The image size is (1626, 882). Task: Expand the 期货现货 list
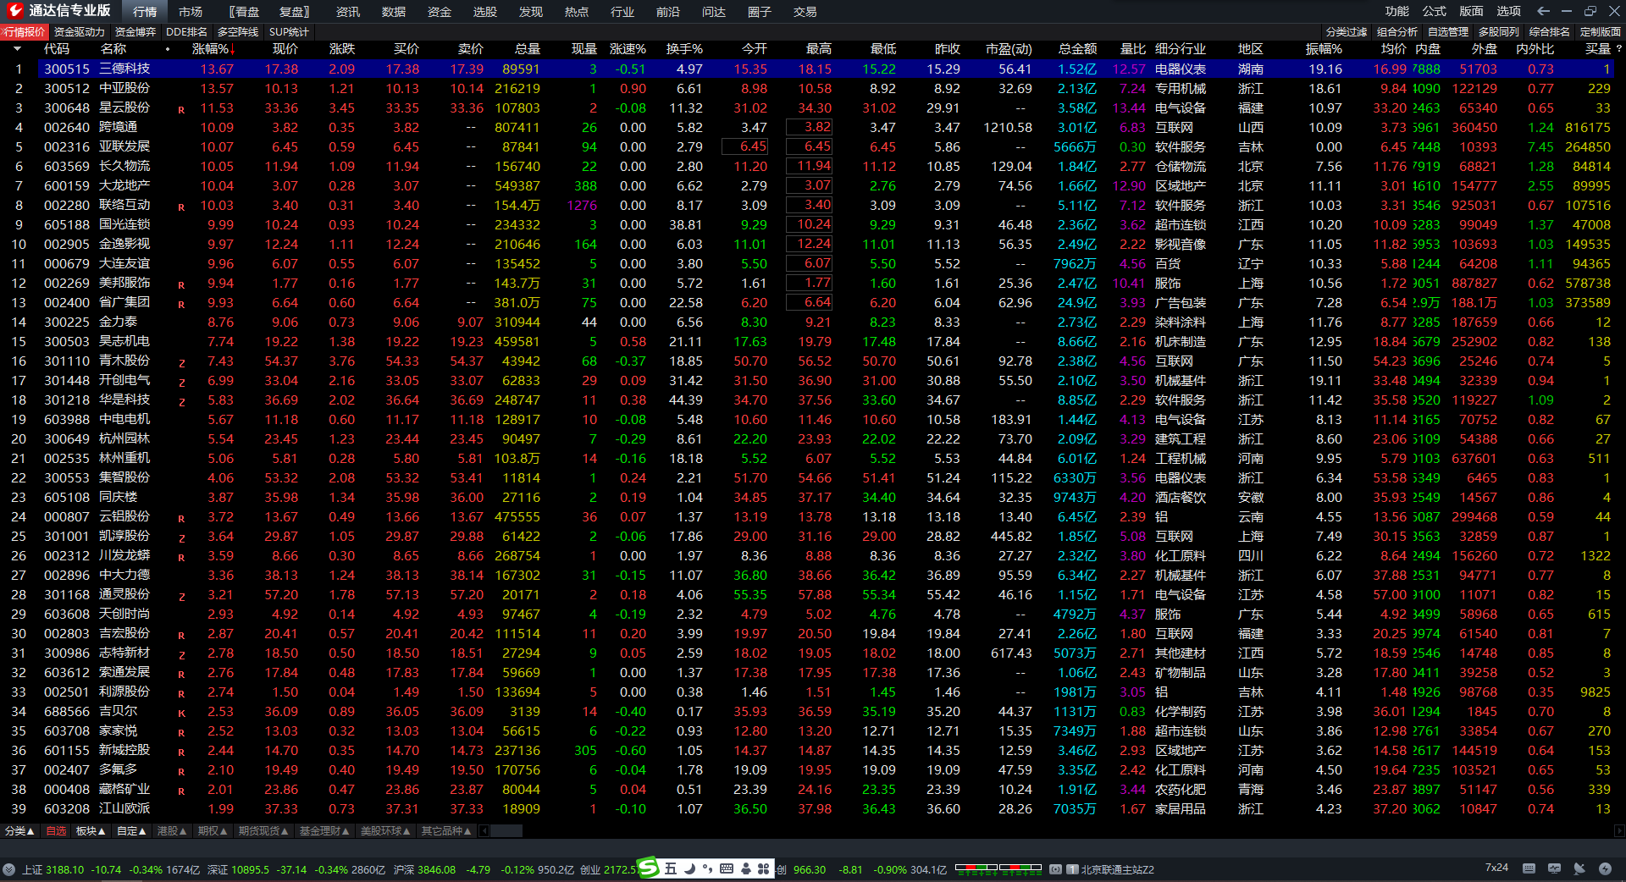coord(263,831)
